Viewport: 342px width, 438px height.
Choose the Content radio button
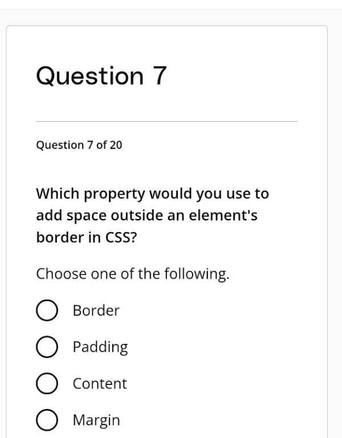pos(47,384)
